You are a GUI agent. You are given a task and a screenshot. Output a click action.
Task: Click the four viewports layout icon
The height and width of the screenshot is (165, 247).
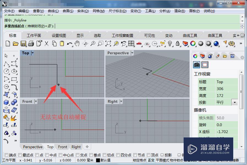point(131,44)
